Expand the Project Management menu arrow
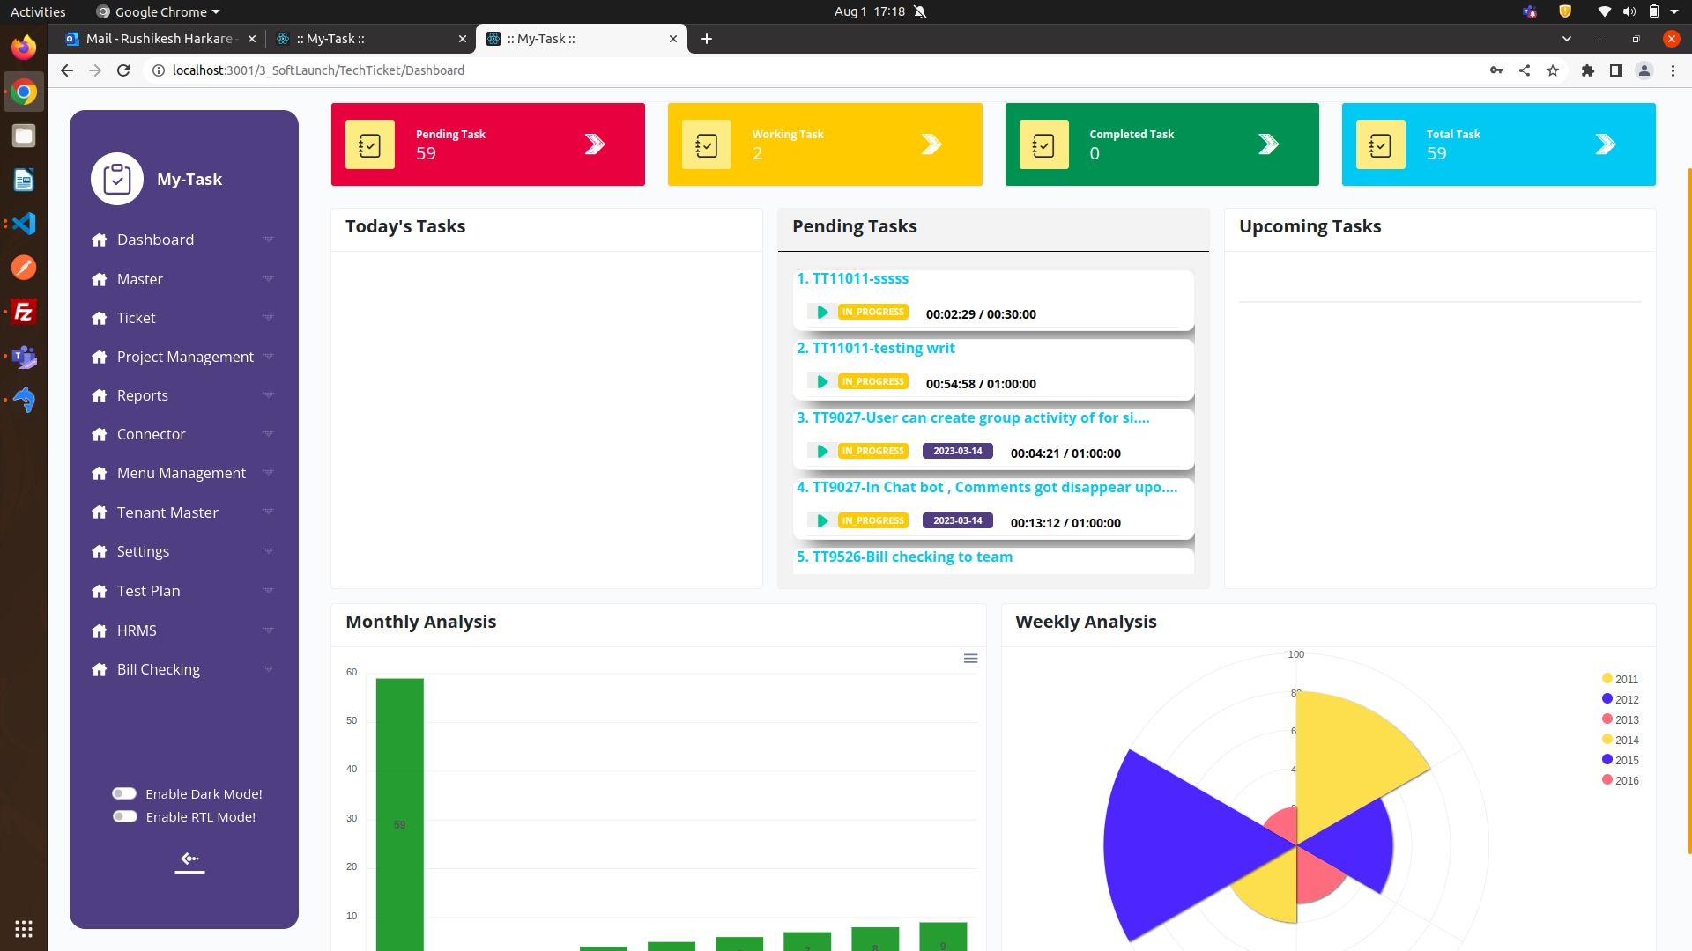Screen dimensions: 1692x951 tap(269, 357)
